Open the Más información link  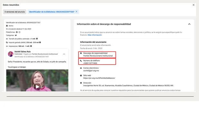pyautogui.click(x=95, y=35)
